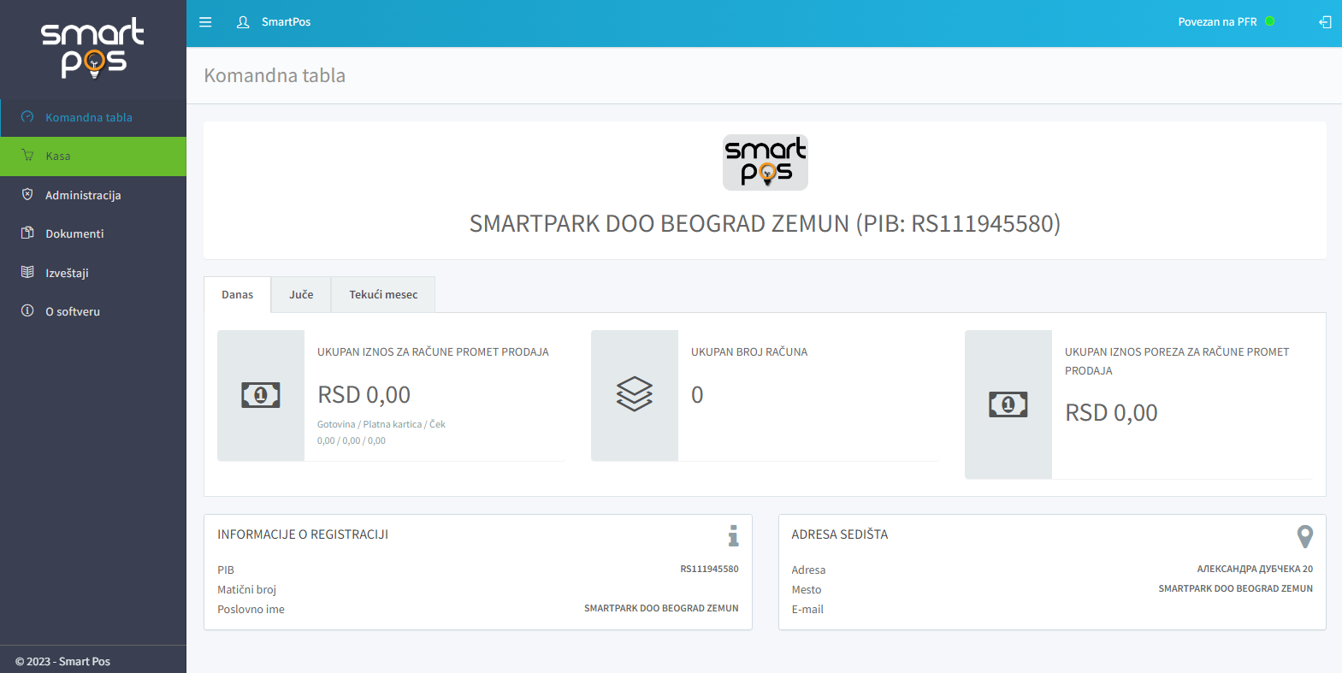Open the Kasa menu item

click(93, 156)
